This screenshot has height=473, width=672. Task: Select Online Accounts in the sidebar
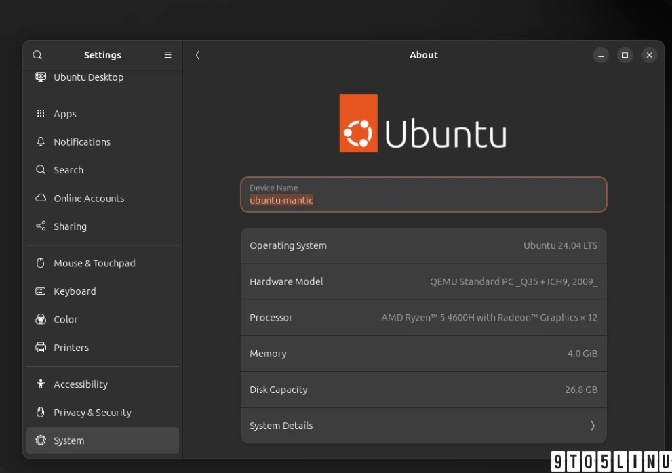[x=102, y=198]
